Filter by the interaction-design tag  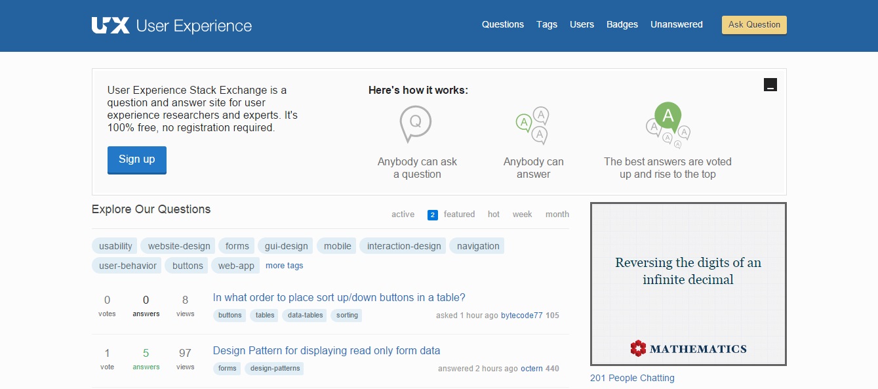tap(403, 246)
